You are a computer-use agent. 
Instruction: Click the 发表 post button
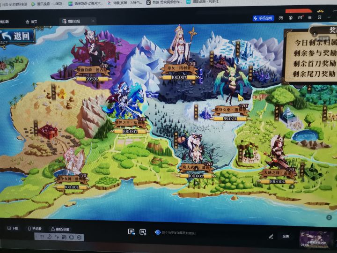(x=286, y=237)
